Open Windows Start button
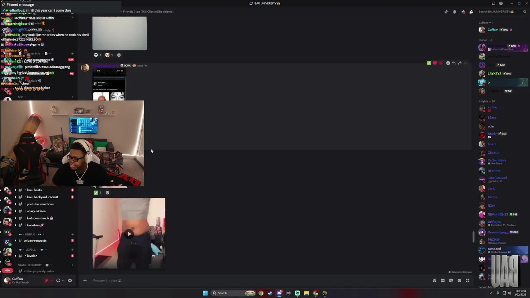Viewport: 530px width, 298px height. point(205,293)
